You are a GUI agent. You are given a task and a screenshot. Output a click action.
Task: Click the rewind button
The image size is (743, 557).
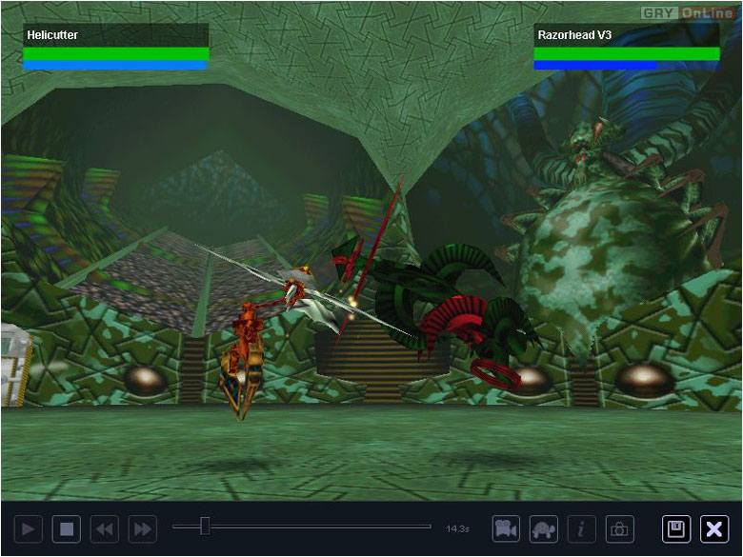104,529
